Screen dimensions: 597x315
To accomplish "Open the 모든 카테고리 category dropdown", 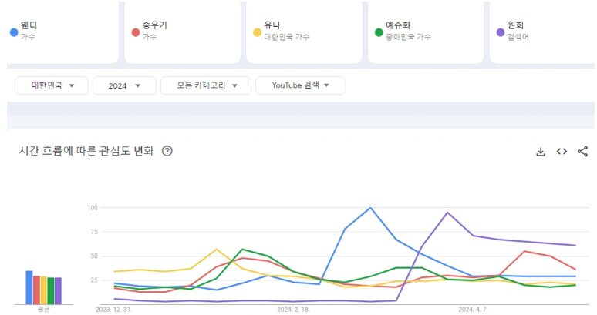I will [205, 85].
